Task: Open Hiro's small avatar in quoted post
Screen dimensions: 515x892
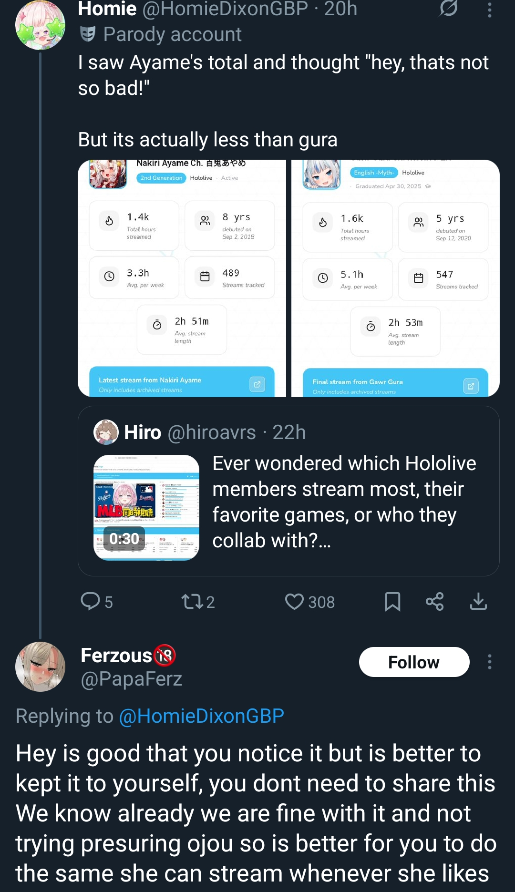Action: pos(106,432)
